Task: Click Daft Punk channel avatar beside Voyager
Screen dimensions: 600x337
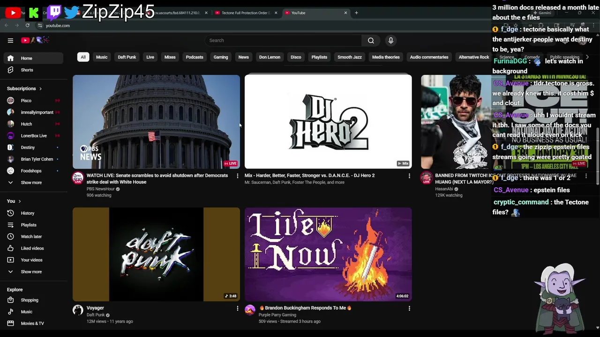Action: 78,310
